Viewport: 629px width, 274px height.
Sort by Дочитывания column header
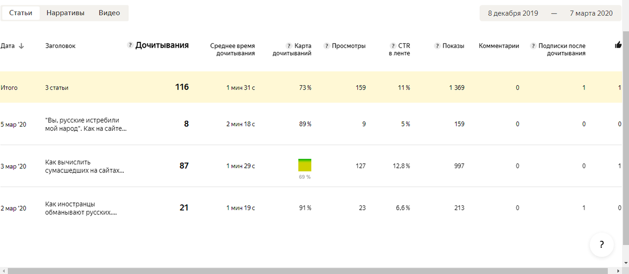pos(162,45)
